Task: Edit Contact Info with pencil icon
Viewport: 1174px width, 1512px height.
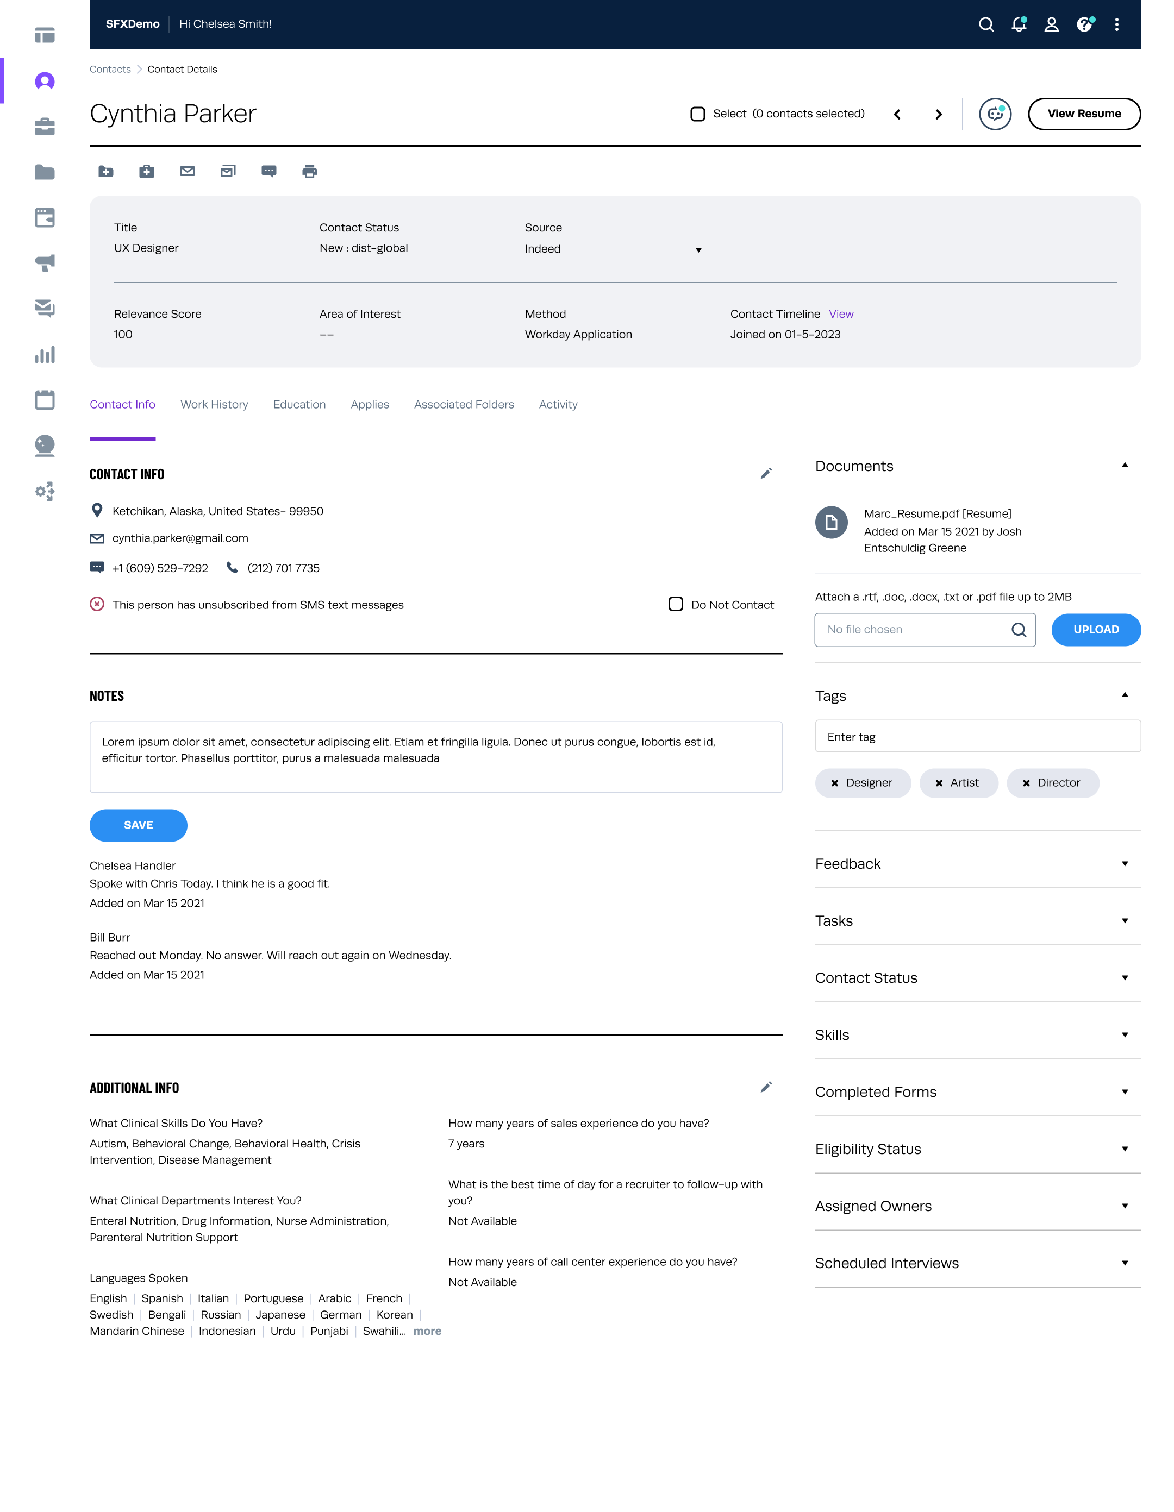Action: click(x=765, y=474)
